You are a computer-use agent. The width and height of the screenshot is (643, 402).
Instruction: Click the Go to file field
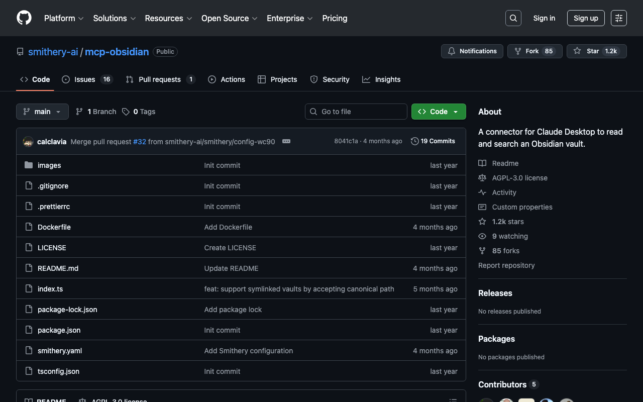click(356, 112)
